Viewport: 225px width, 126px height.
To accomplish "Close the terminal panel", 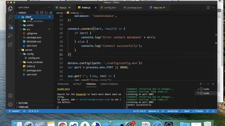I will click(x=213, y=84).
